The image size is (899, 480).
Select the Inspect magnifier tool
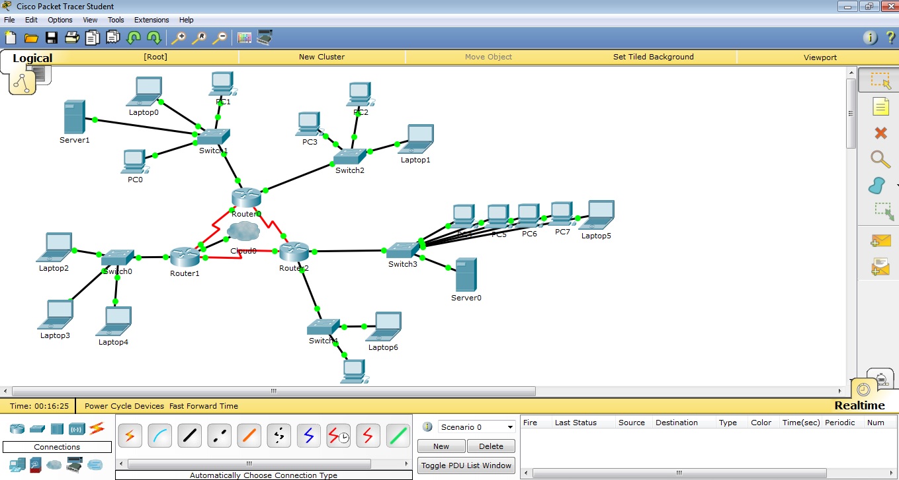(x=880, y=159)
